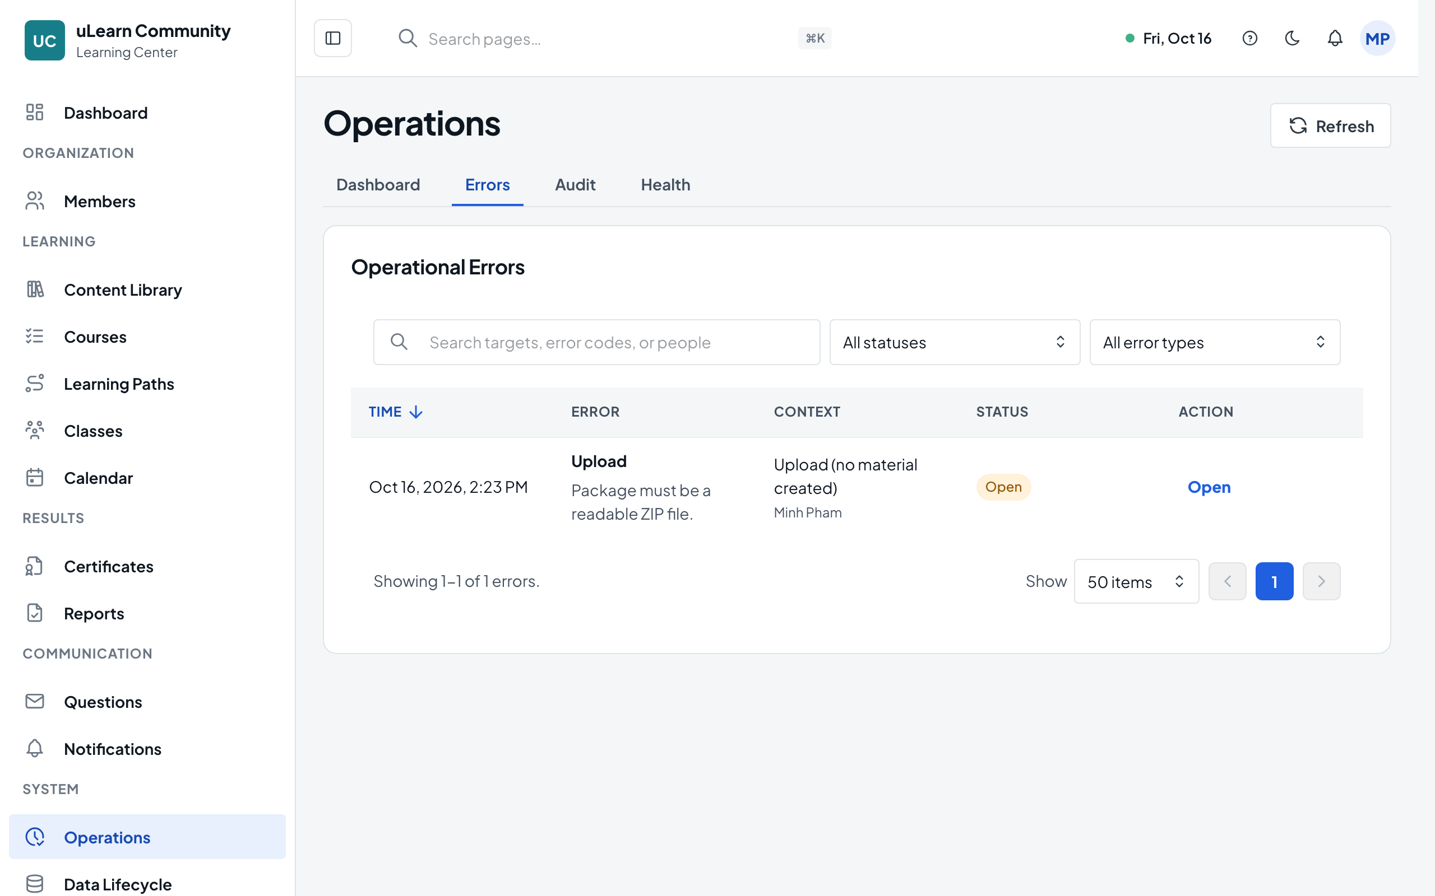Screen dimensions: 1435x896
Task: Open Questions in the sidebar
Action: [x=147, y=702]
